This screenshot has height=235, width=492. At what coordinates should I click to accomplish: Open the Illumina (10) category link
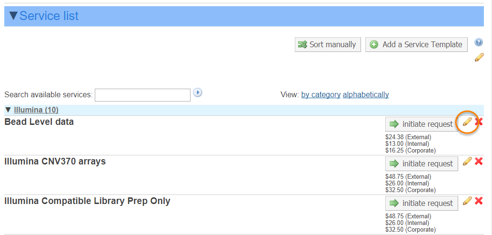click(36, 110)
